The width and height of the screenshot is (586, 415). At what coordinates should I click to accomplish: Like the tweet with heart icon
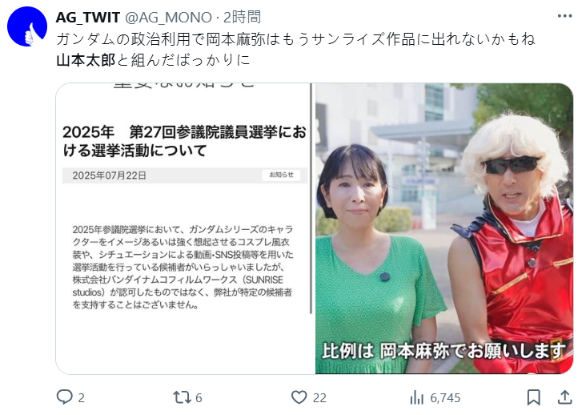pos(299,397)
